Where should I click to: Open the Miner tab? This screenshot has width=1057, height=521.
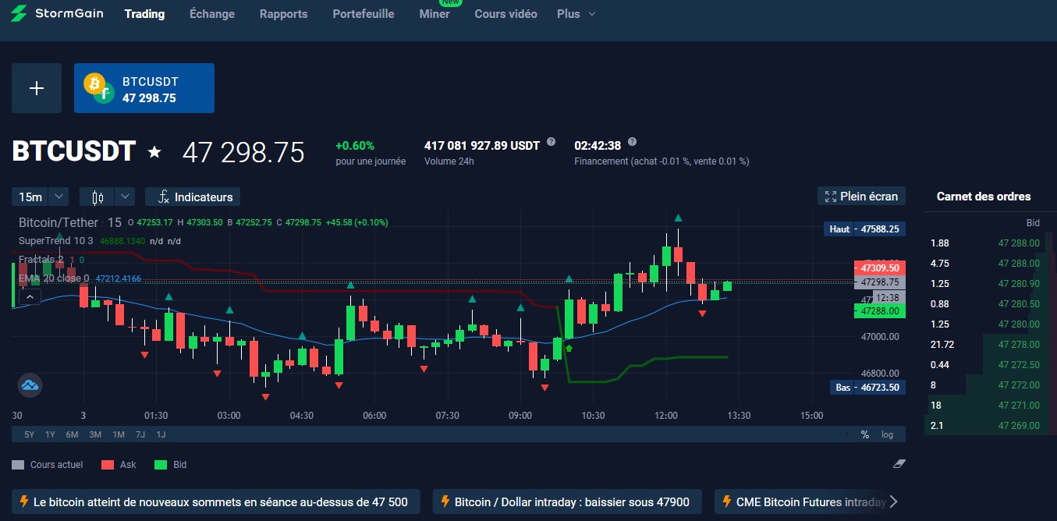(434, 14)
